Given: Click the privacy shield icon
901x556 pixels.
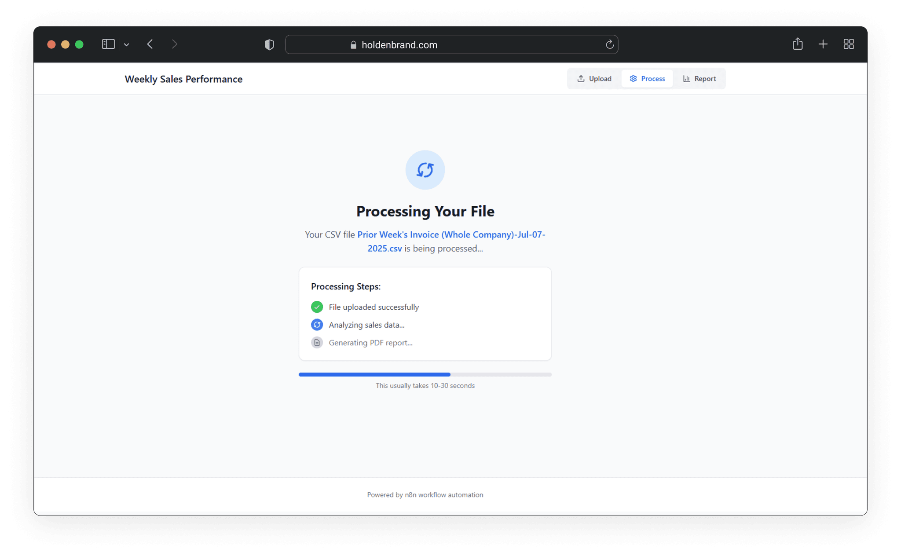Looking at the screenshot, I should (x=269, y=44).
